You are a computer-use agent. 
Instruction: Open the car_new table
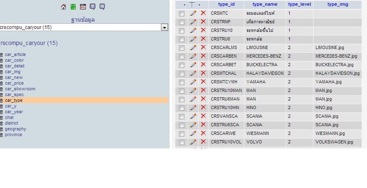tap(14, 78)
